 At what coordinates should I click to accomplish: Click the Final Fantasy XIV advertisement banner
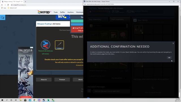(x=25, y=73)
